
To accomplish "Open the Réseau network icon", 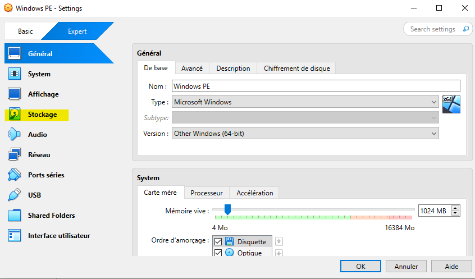I will click(x=15, y=155).
